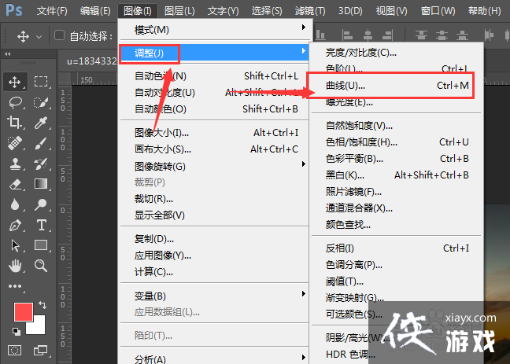The height and width of the screenshot is (364, 510).
Task: Collapse the toolbox using double-arrow handle
Action: click(x=8, y=54)
